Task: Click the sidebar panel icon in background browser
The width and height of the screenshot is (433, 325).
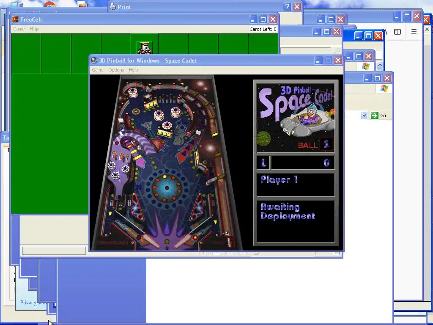Action: 397,32
